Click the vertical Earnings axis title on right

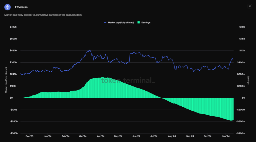click(248, 80)
